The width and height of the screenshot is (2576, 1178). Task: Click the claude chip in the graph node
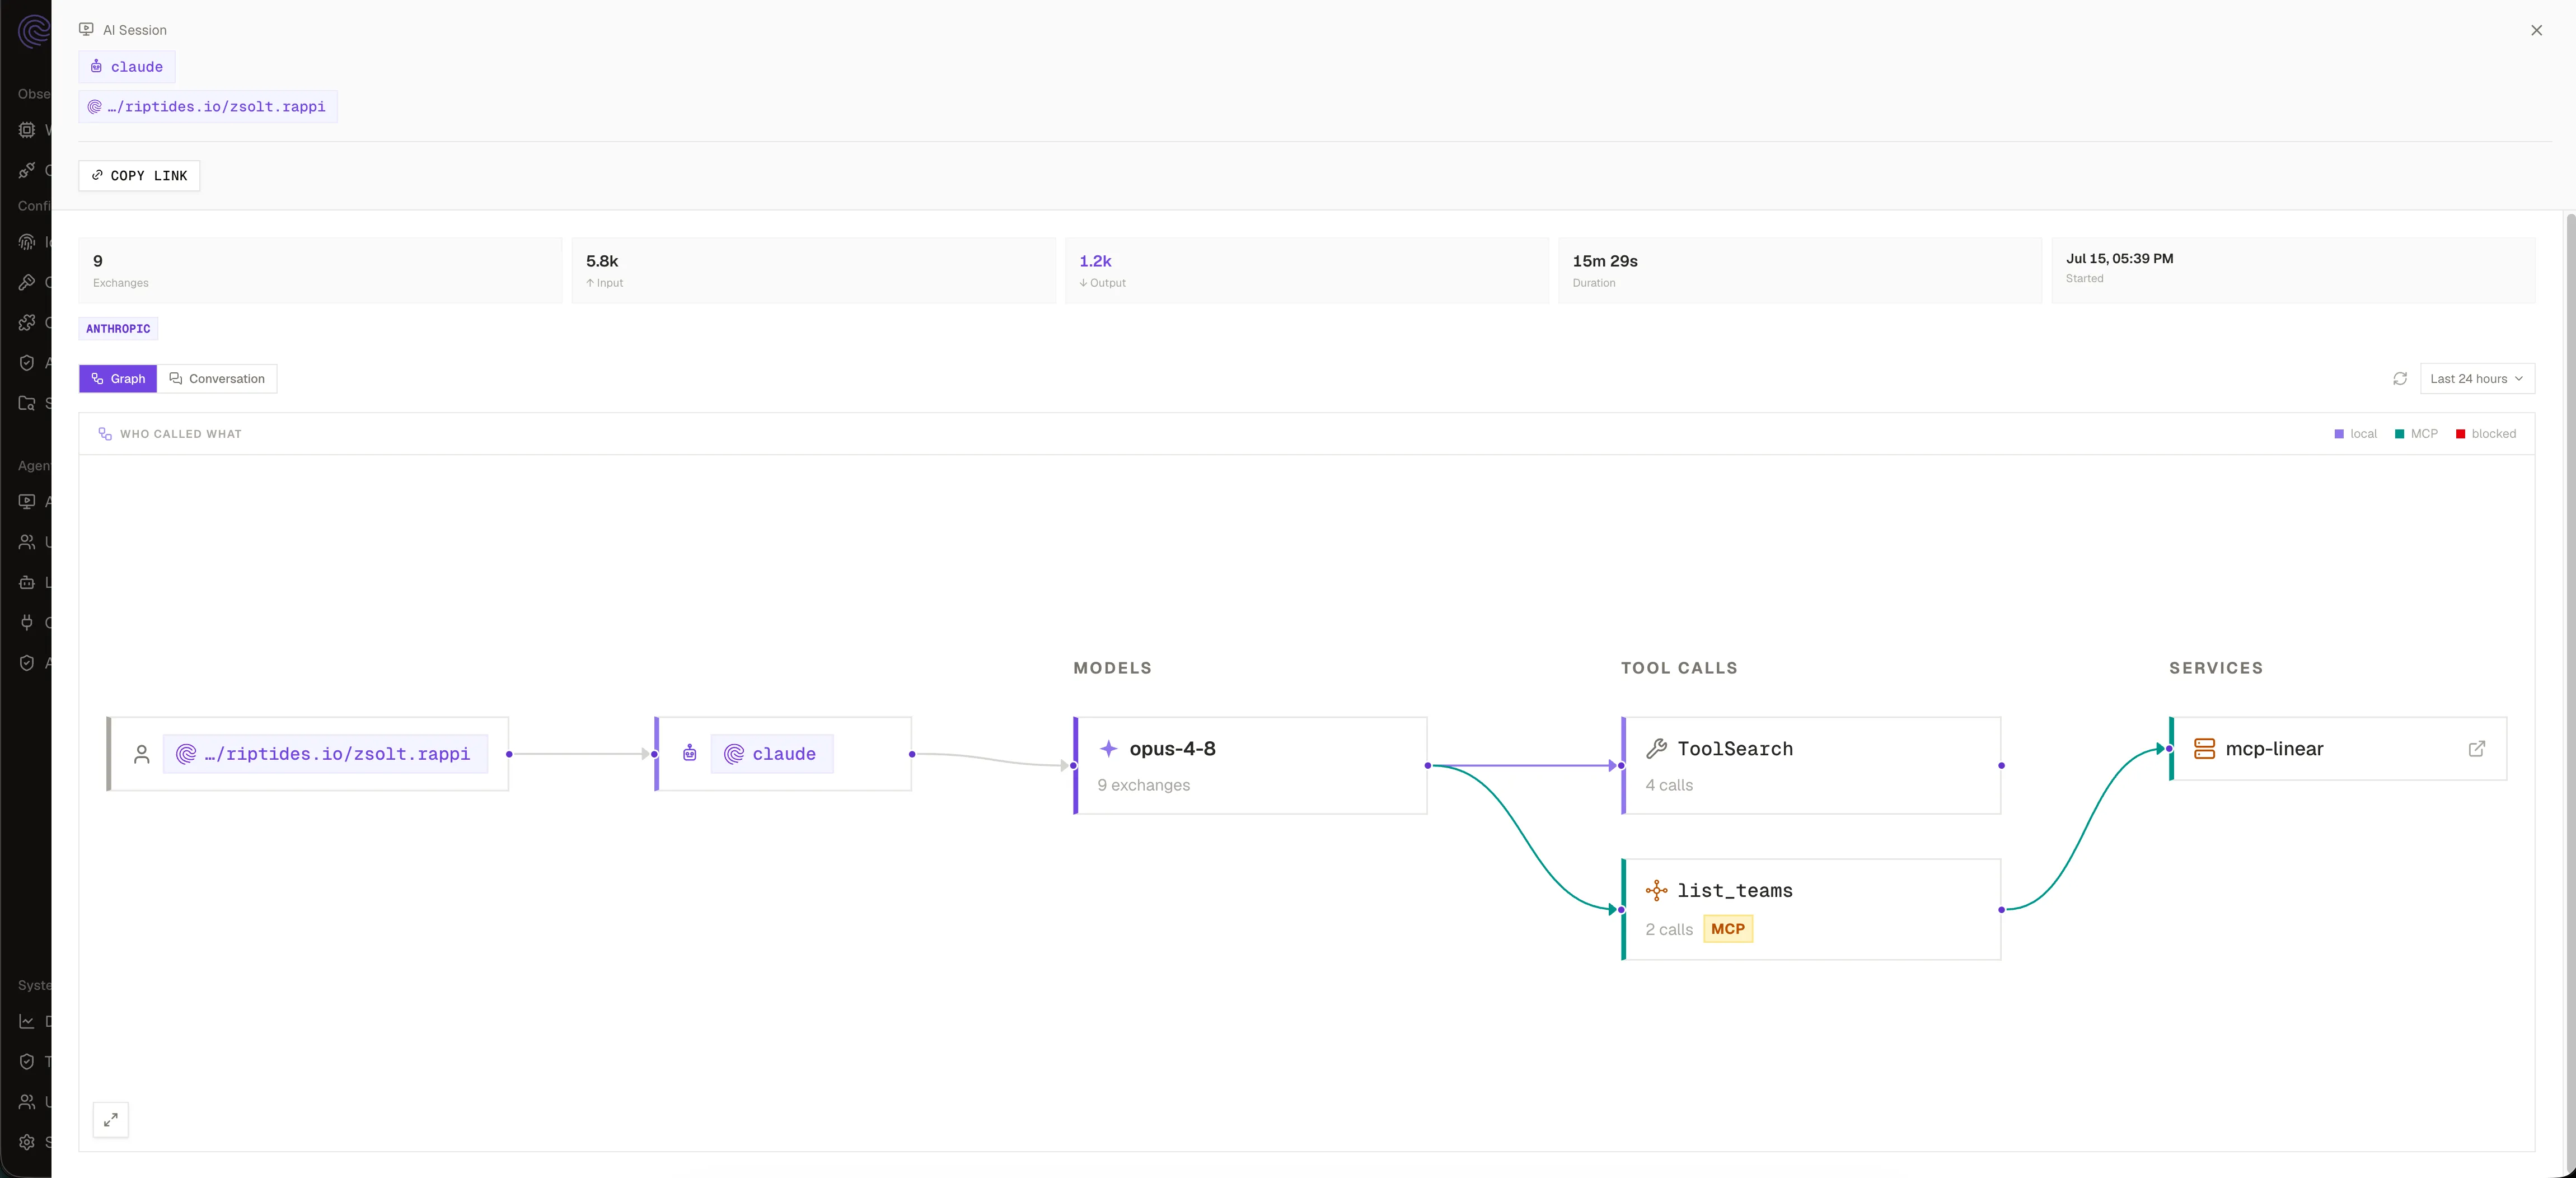click(772, 754)
